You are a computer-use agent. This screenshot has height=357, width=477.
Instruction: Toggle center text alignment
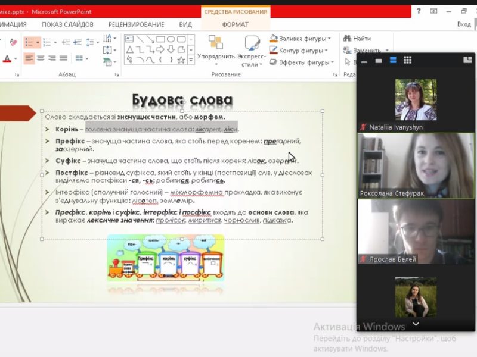tap(41, 58)
